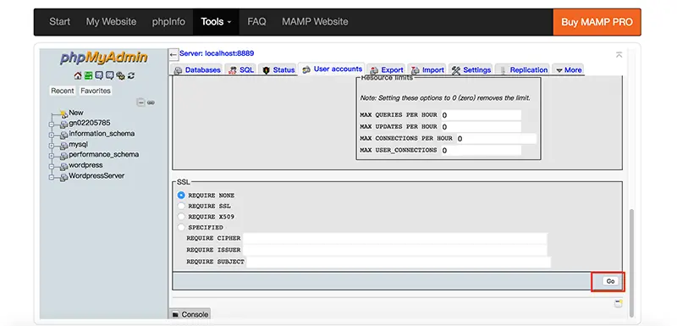Click the bookmark icon above the console
The image size is (677, 326).
(x=619, y=303)
